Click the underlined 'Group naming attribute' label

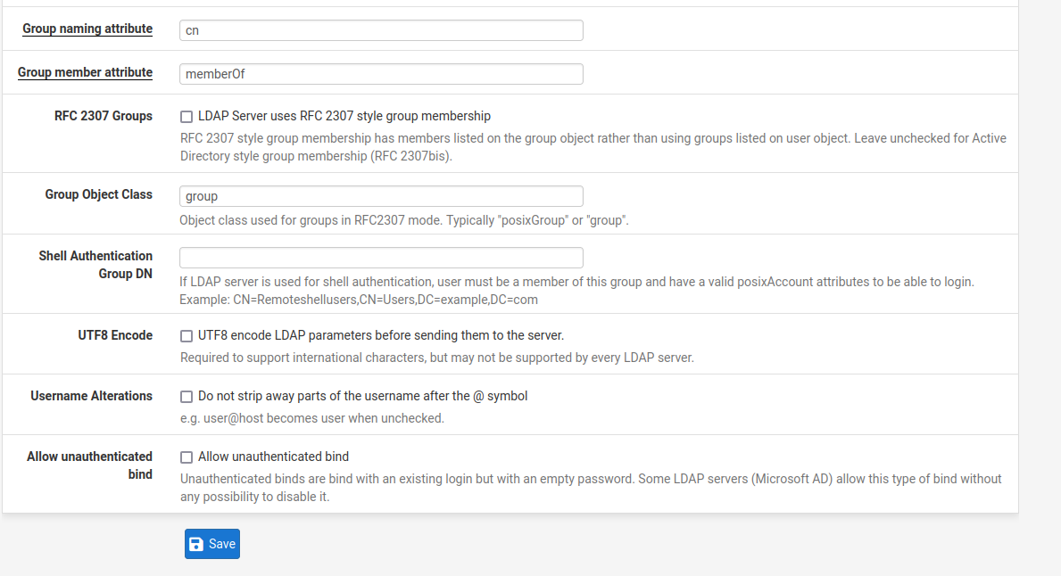coord(87,29)
